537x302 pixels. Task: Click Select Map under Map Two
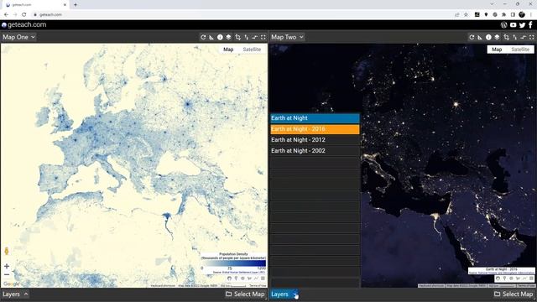tap(514, 294)
